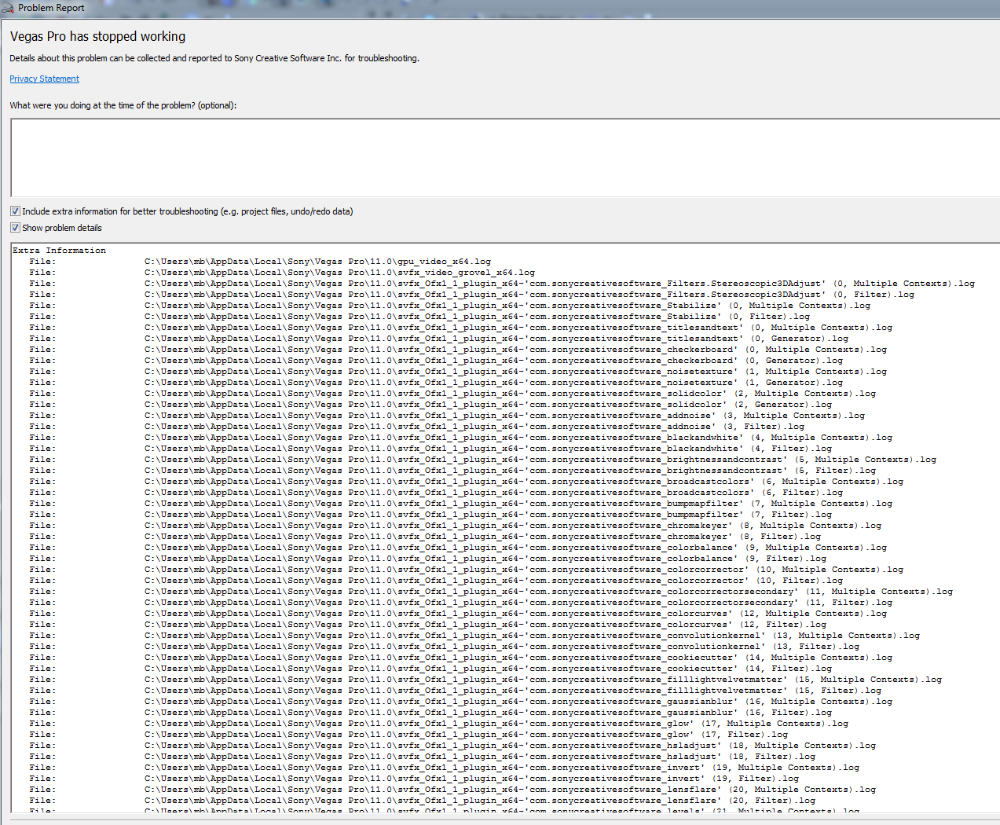Select convolutionkernel (13, Filter) log line

(x=445, y=647)
